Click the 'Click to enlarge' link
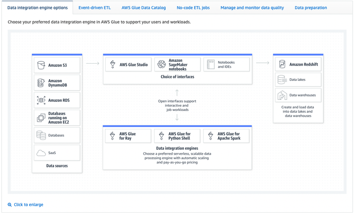Viewport: 354px width, 214px height. pos(28,205)
